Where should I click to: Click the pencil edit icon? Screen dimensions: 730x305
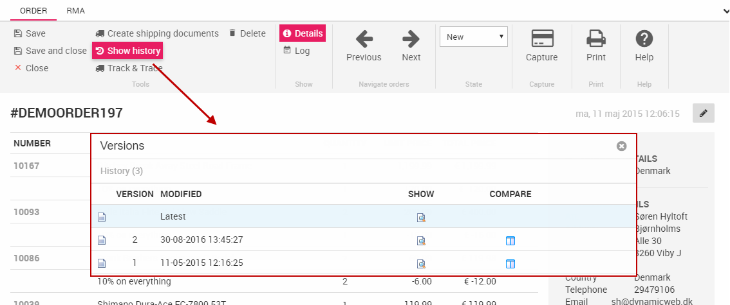[703, 113]
